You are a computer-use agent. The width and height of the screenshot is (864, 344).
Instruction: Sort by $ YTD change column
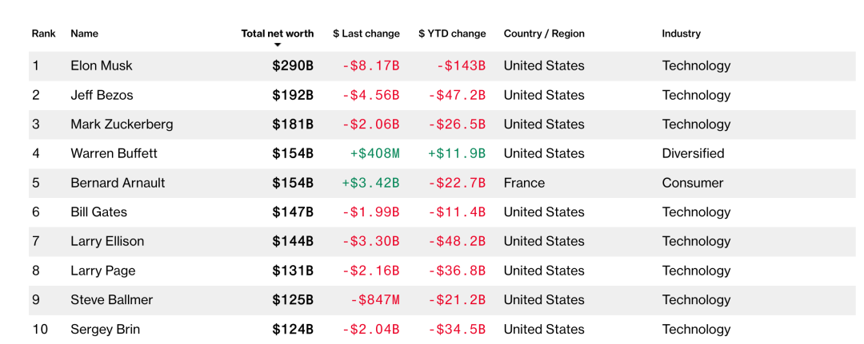pos(452,34)
